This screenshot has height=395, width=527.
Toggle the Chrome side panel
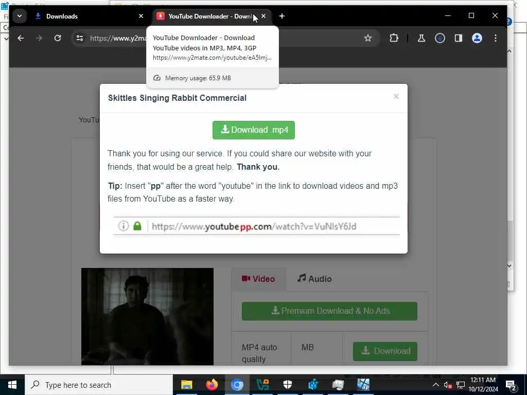coord(459,38)
